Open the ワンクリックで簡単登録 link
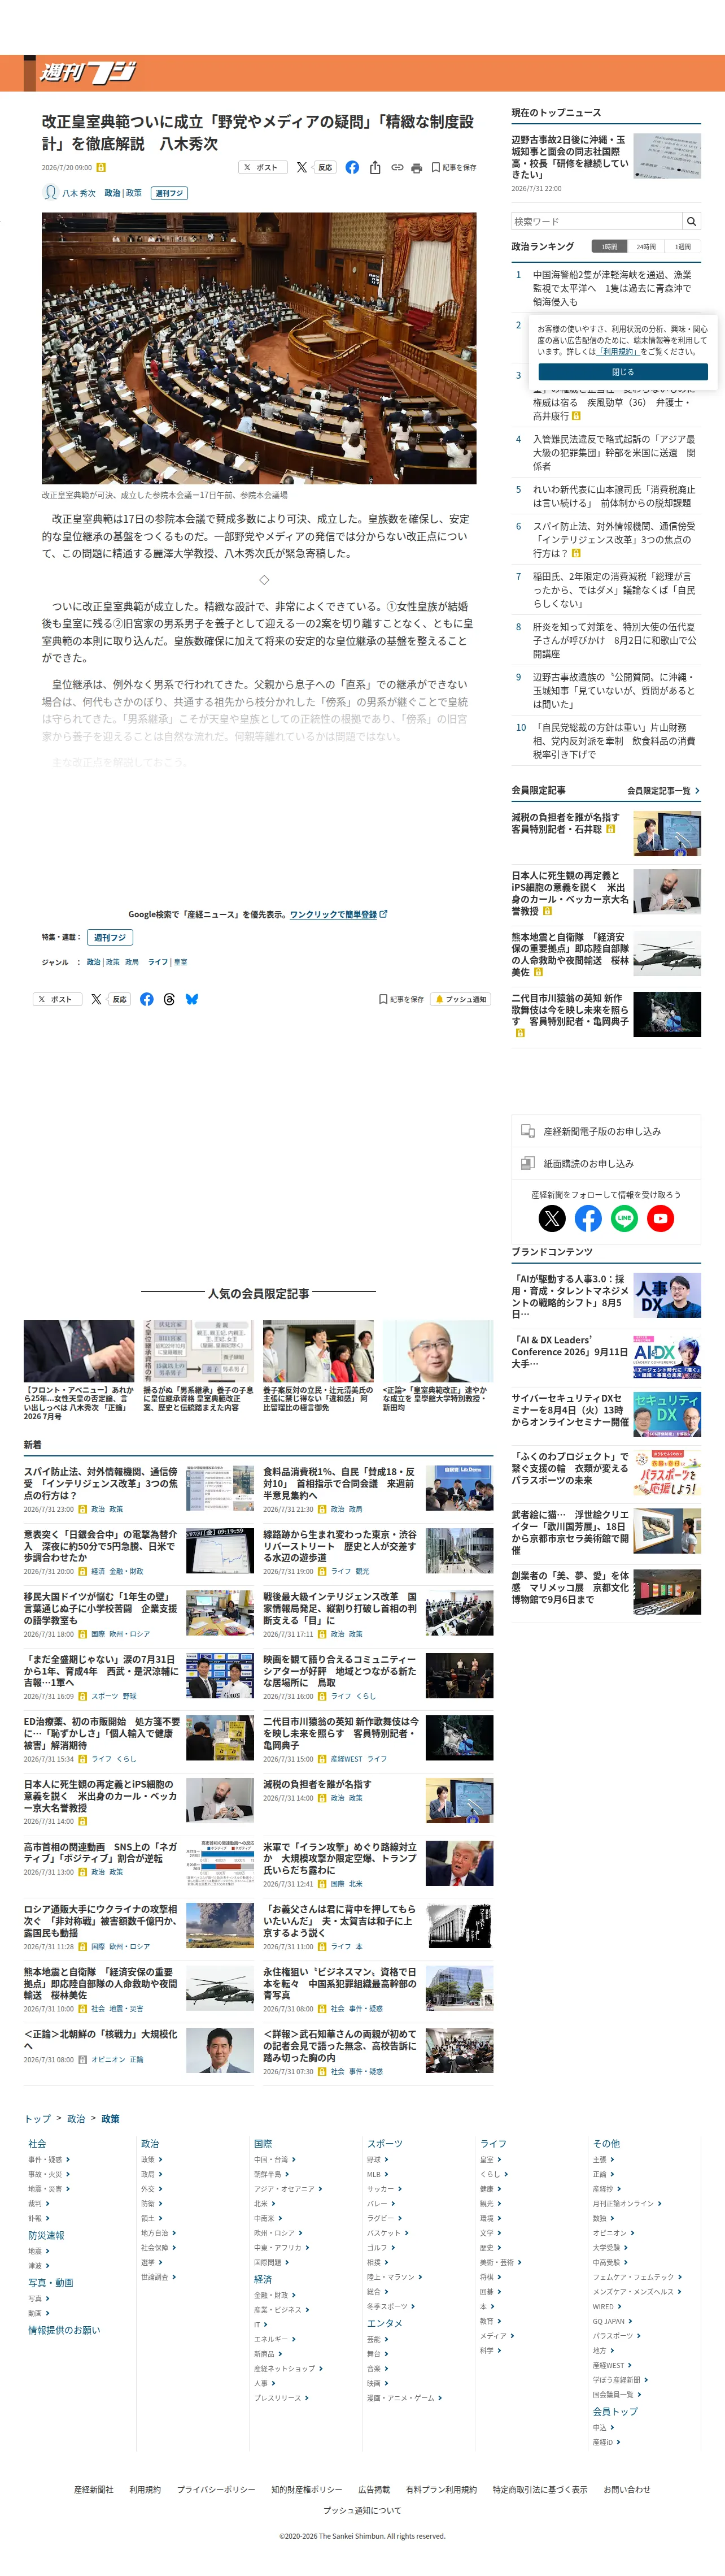The width and height of the screenshot is (725, 2576). (334, 914)
